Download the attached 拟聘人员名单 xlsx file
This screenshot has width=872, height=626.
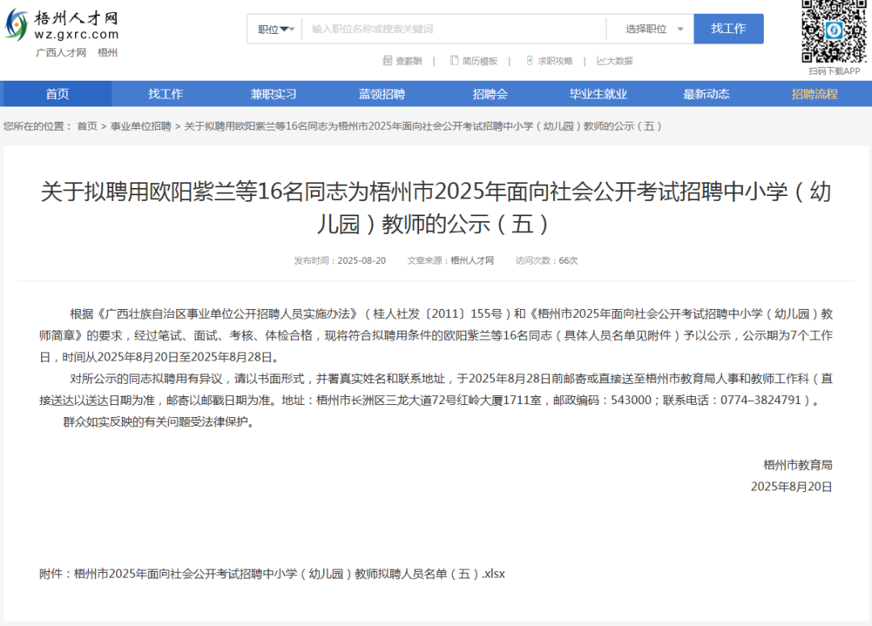tap(291, 573)
